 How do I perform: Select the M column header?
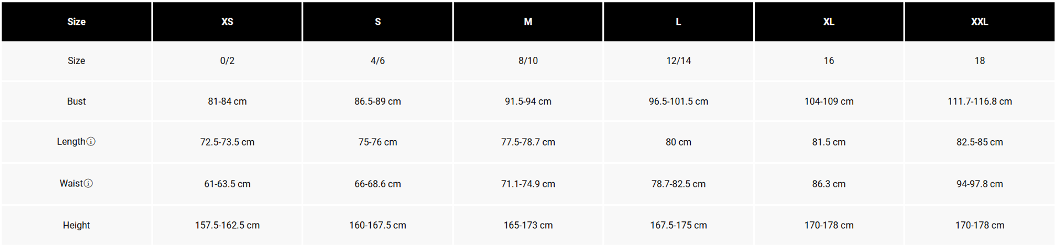click(x=528, y=22)
